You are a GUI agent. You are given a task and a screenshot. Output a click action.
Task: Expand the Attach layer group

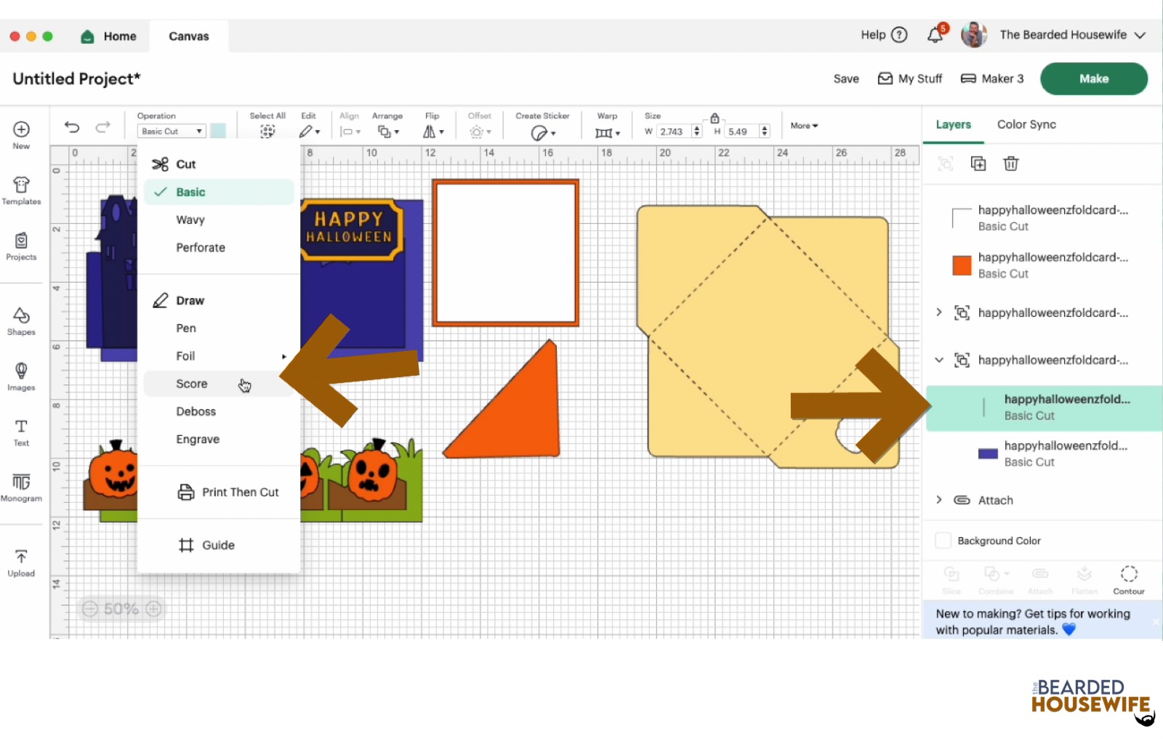939,500
